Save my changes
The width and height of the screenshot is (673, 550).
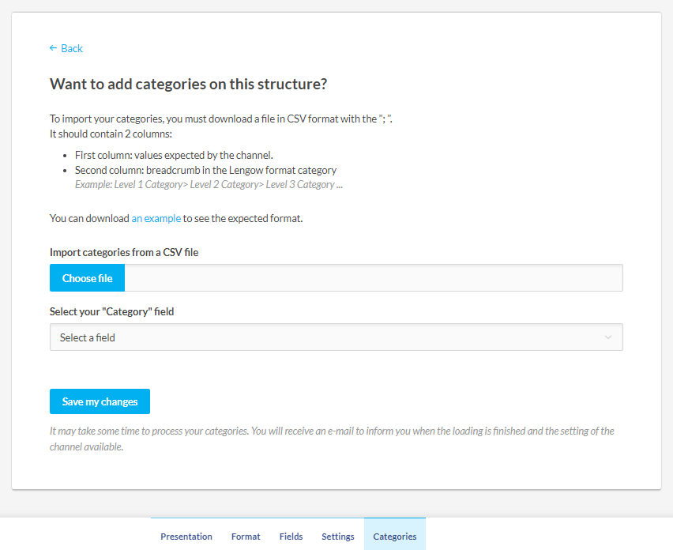pos(100,401)
